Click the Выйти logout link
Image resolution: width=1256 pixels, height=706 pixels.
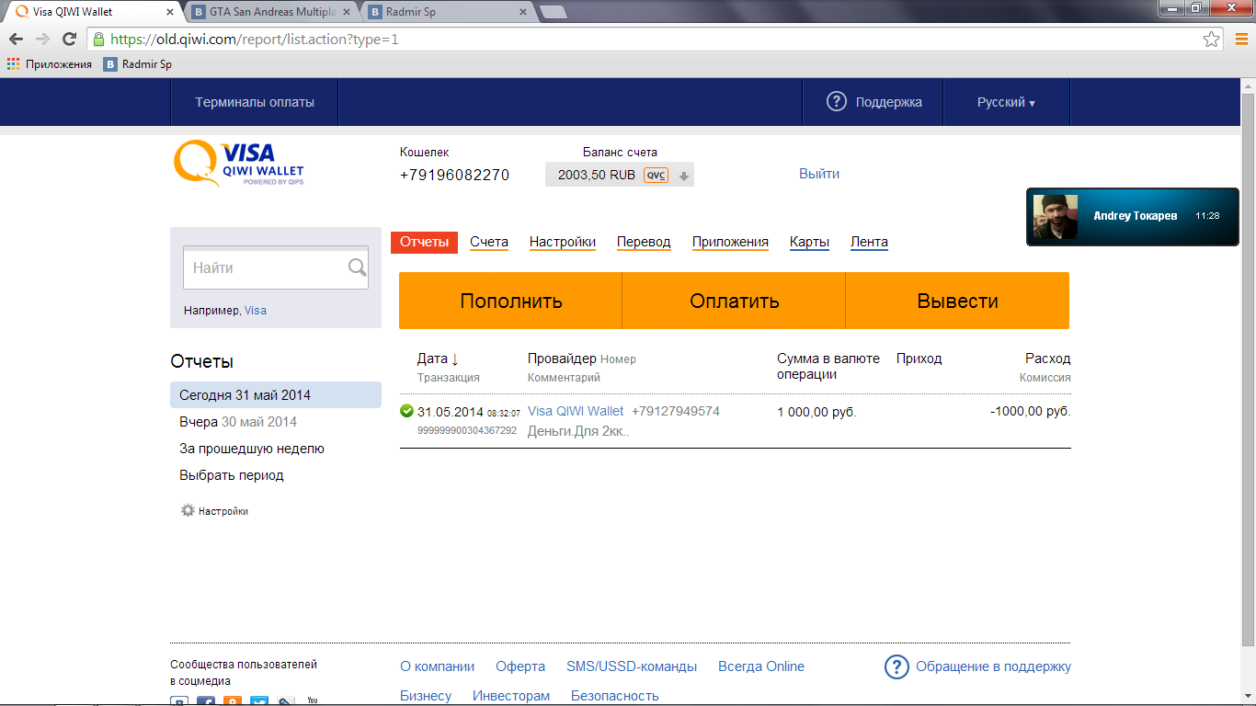click(x=819, y=174)
